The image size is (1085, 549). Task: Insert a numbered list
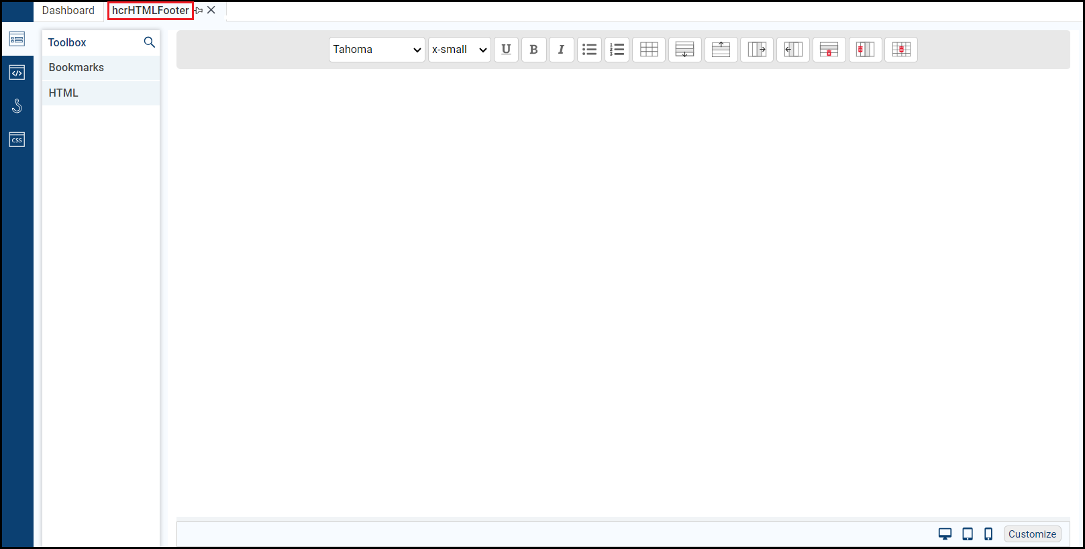pos(617,50)
